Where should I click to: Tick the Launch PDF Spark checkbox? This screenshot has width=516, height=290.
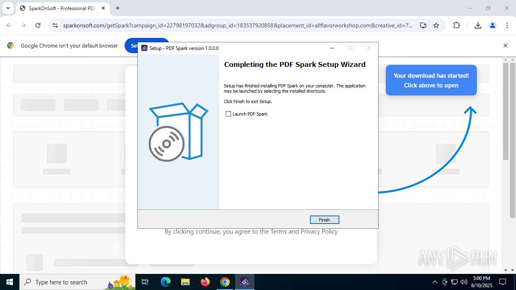(228, 114)
